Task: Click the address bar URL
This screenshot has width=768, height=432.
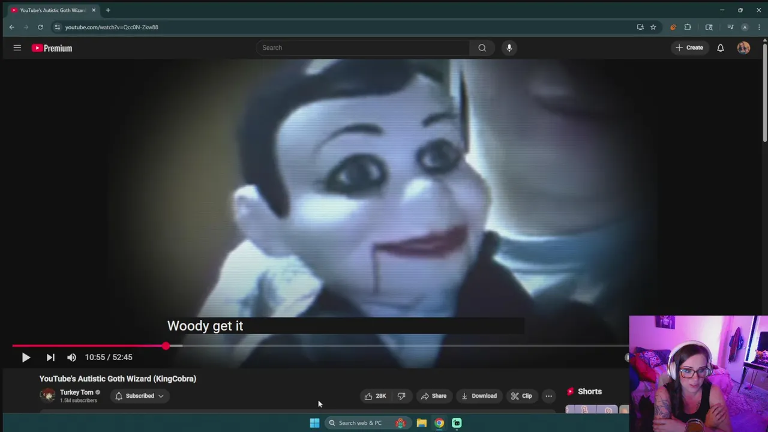Action: (112, 27)
